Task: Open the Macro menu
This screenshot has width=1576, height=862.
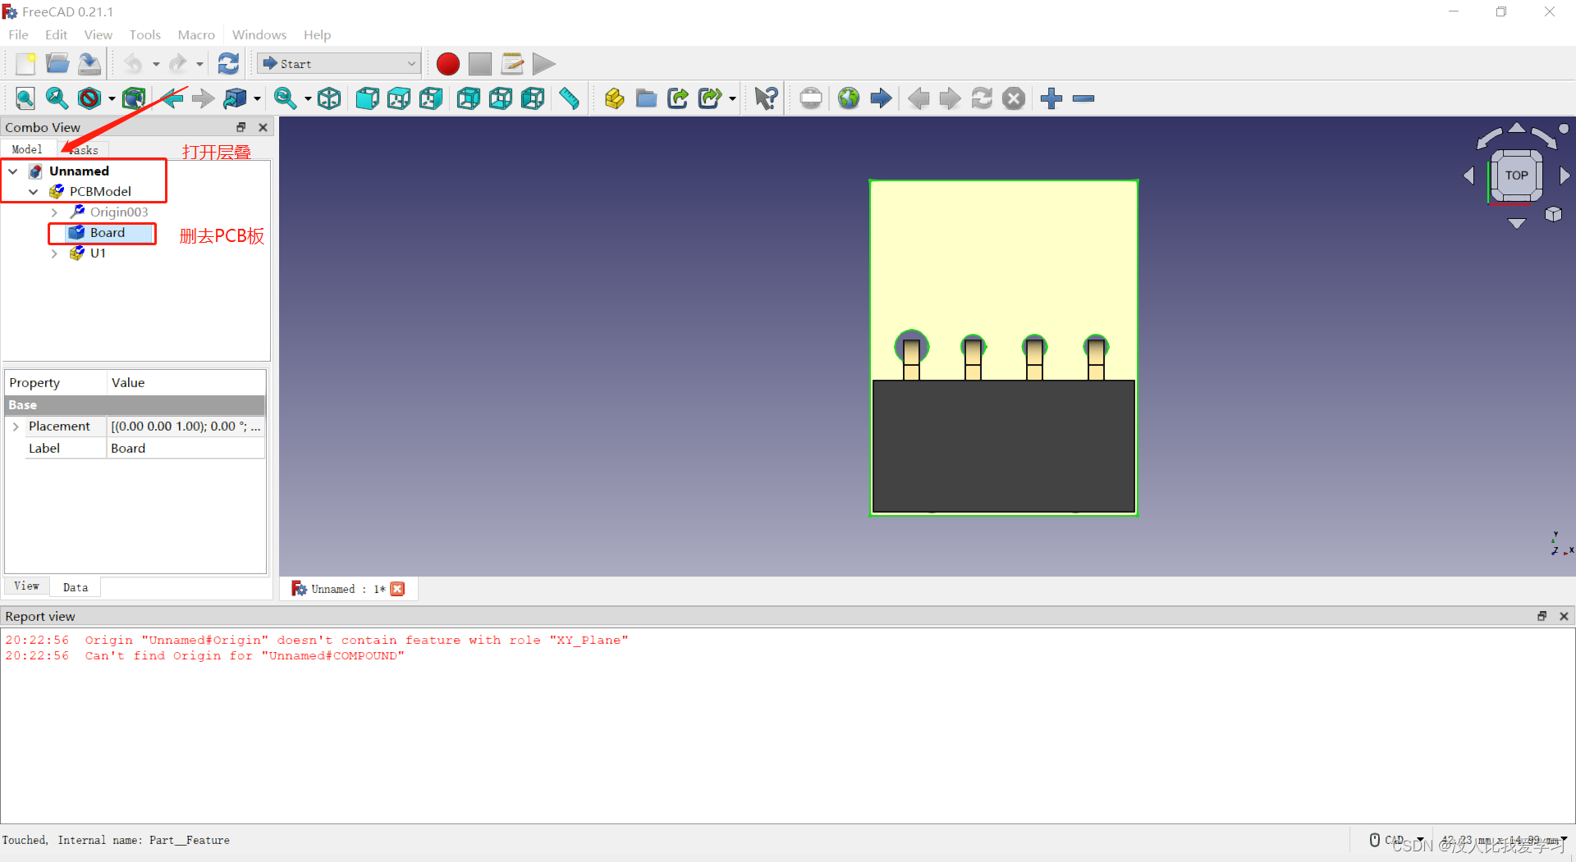Action: (196, 34)
